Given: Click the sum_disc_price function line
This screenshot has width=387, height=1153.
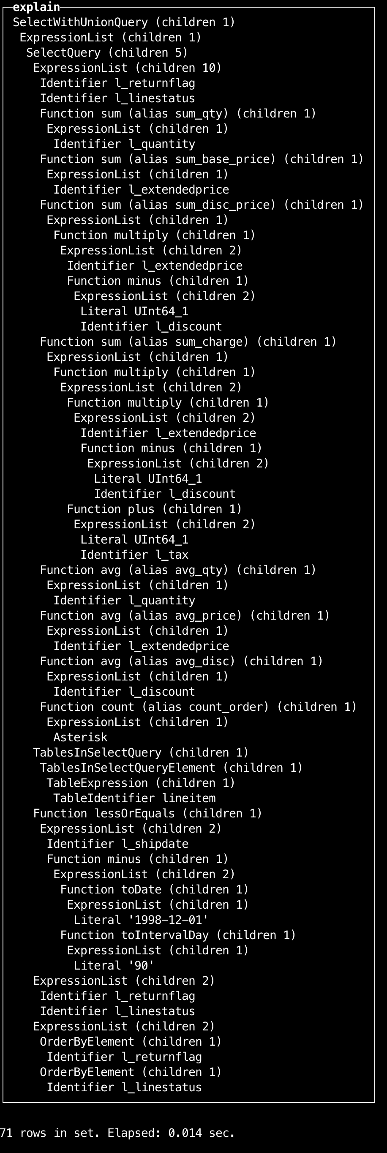Looking at the screenshot, I should tap(202, 205).
